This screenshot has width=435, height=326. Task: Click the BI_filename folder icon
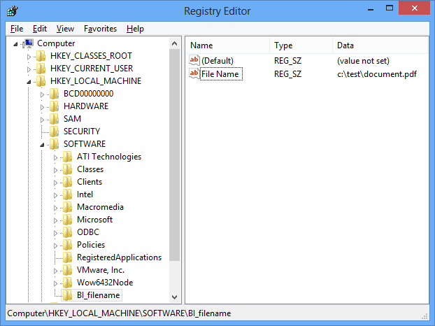(68, 295)
